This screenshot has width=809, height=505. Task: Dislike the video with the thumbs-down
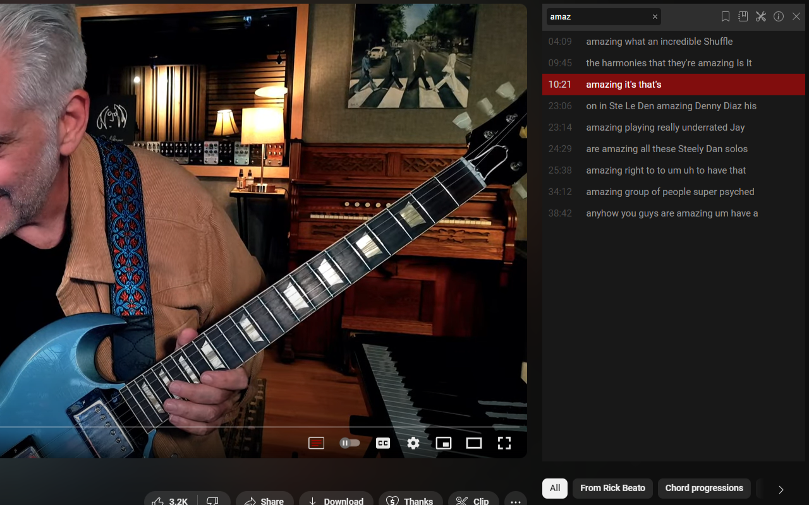[214, 501]
